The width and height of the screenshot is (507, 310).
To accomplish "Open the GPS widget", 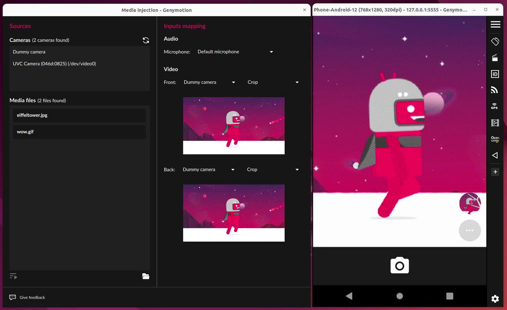I will click(495, 106).
